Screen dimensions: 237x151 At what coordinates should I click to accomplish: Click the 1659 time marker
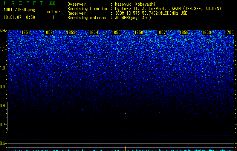pos(206,32)
